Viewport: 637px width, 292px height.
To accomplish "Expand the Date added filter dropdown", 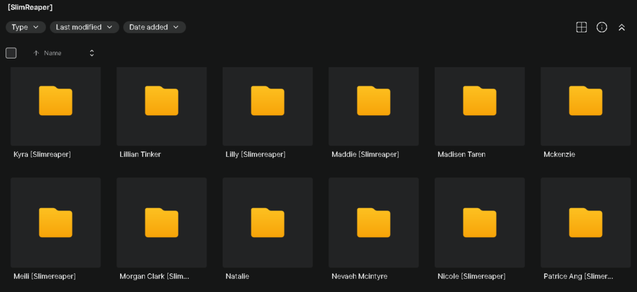I will (154, 27).
